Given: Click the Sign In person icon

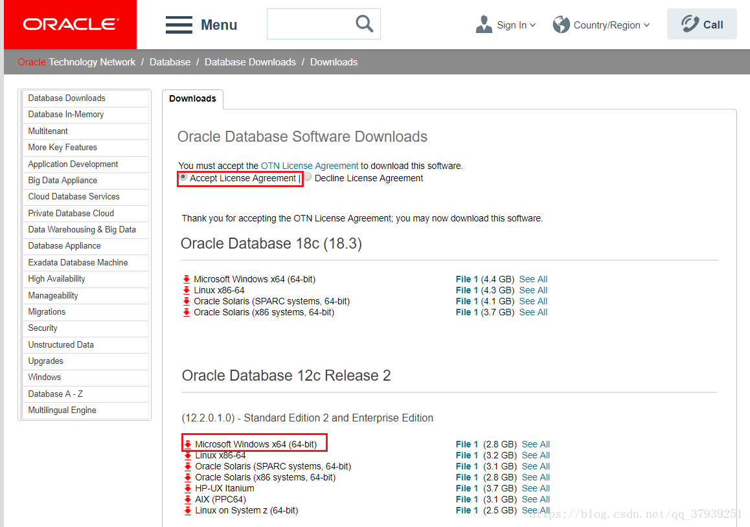Looking at the screenshot, I should point(484,25).
